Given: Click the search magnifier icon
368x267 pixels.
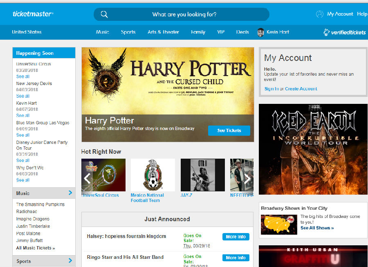Looking at the screenshot, I should point(104,15).
